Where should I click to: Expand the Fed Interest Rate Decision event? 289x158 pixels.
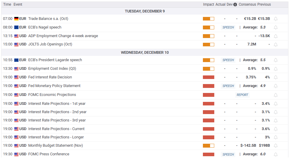(50, 77)
